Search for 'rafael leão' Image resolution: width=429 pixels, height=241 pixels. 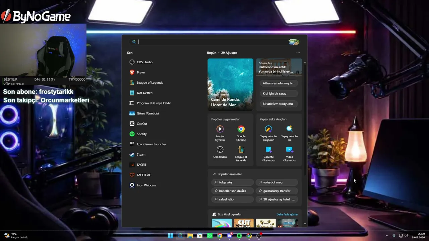coord(233,199)
